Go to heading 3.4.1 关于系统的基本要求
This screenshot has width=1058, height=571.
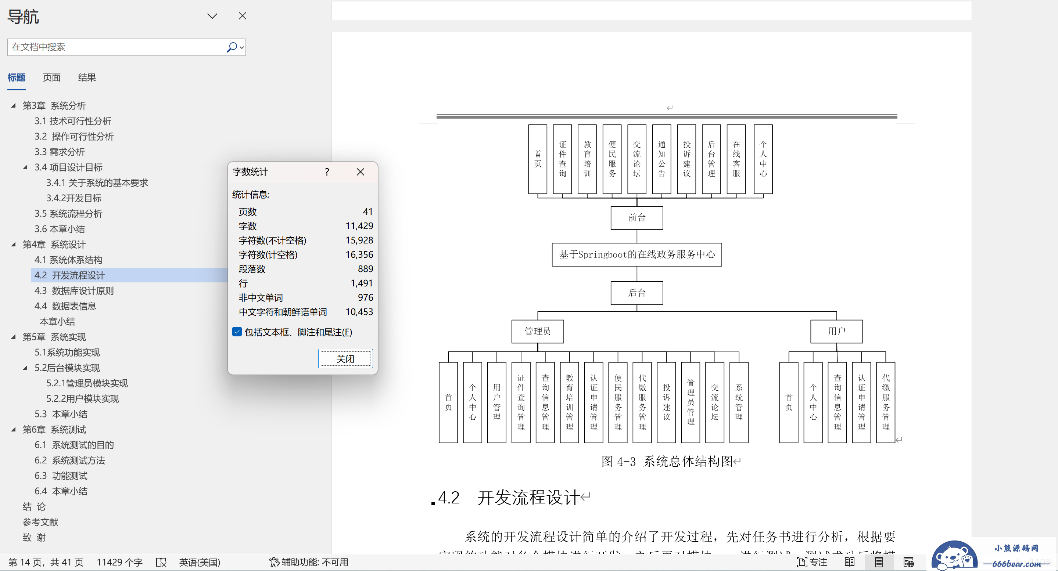click(97, 182)
